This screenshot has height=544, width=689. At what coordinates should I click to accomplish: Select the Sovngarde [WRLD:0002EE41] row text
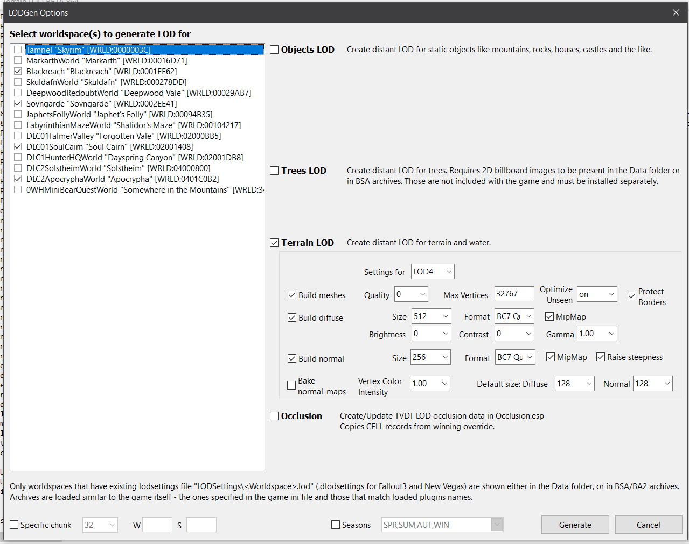tap(101, 103)
